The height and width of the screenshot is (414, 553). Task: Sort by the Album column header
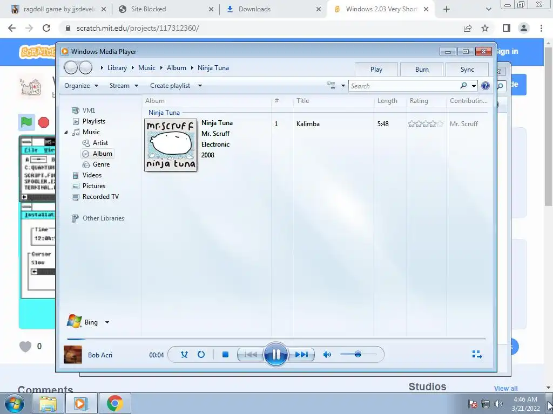pos(155,101)
